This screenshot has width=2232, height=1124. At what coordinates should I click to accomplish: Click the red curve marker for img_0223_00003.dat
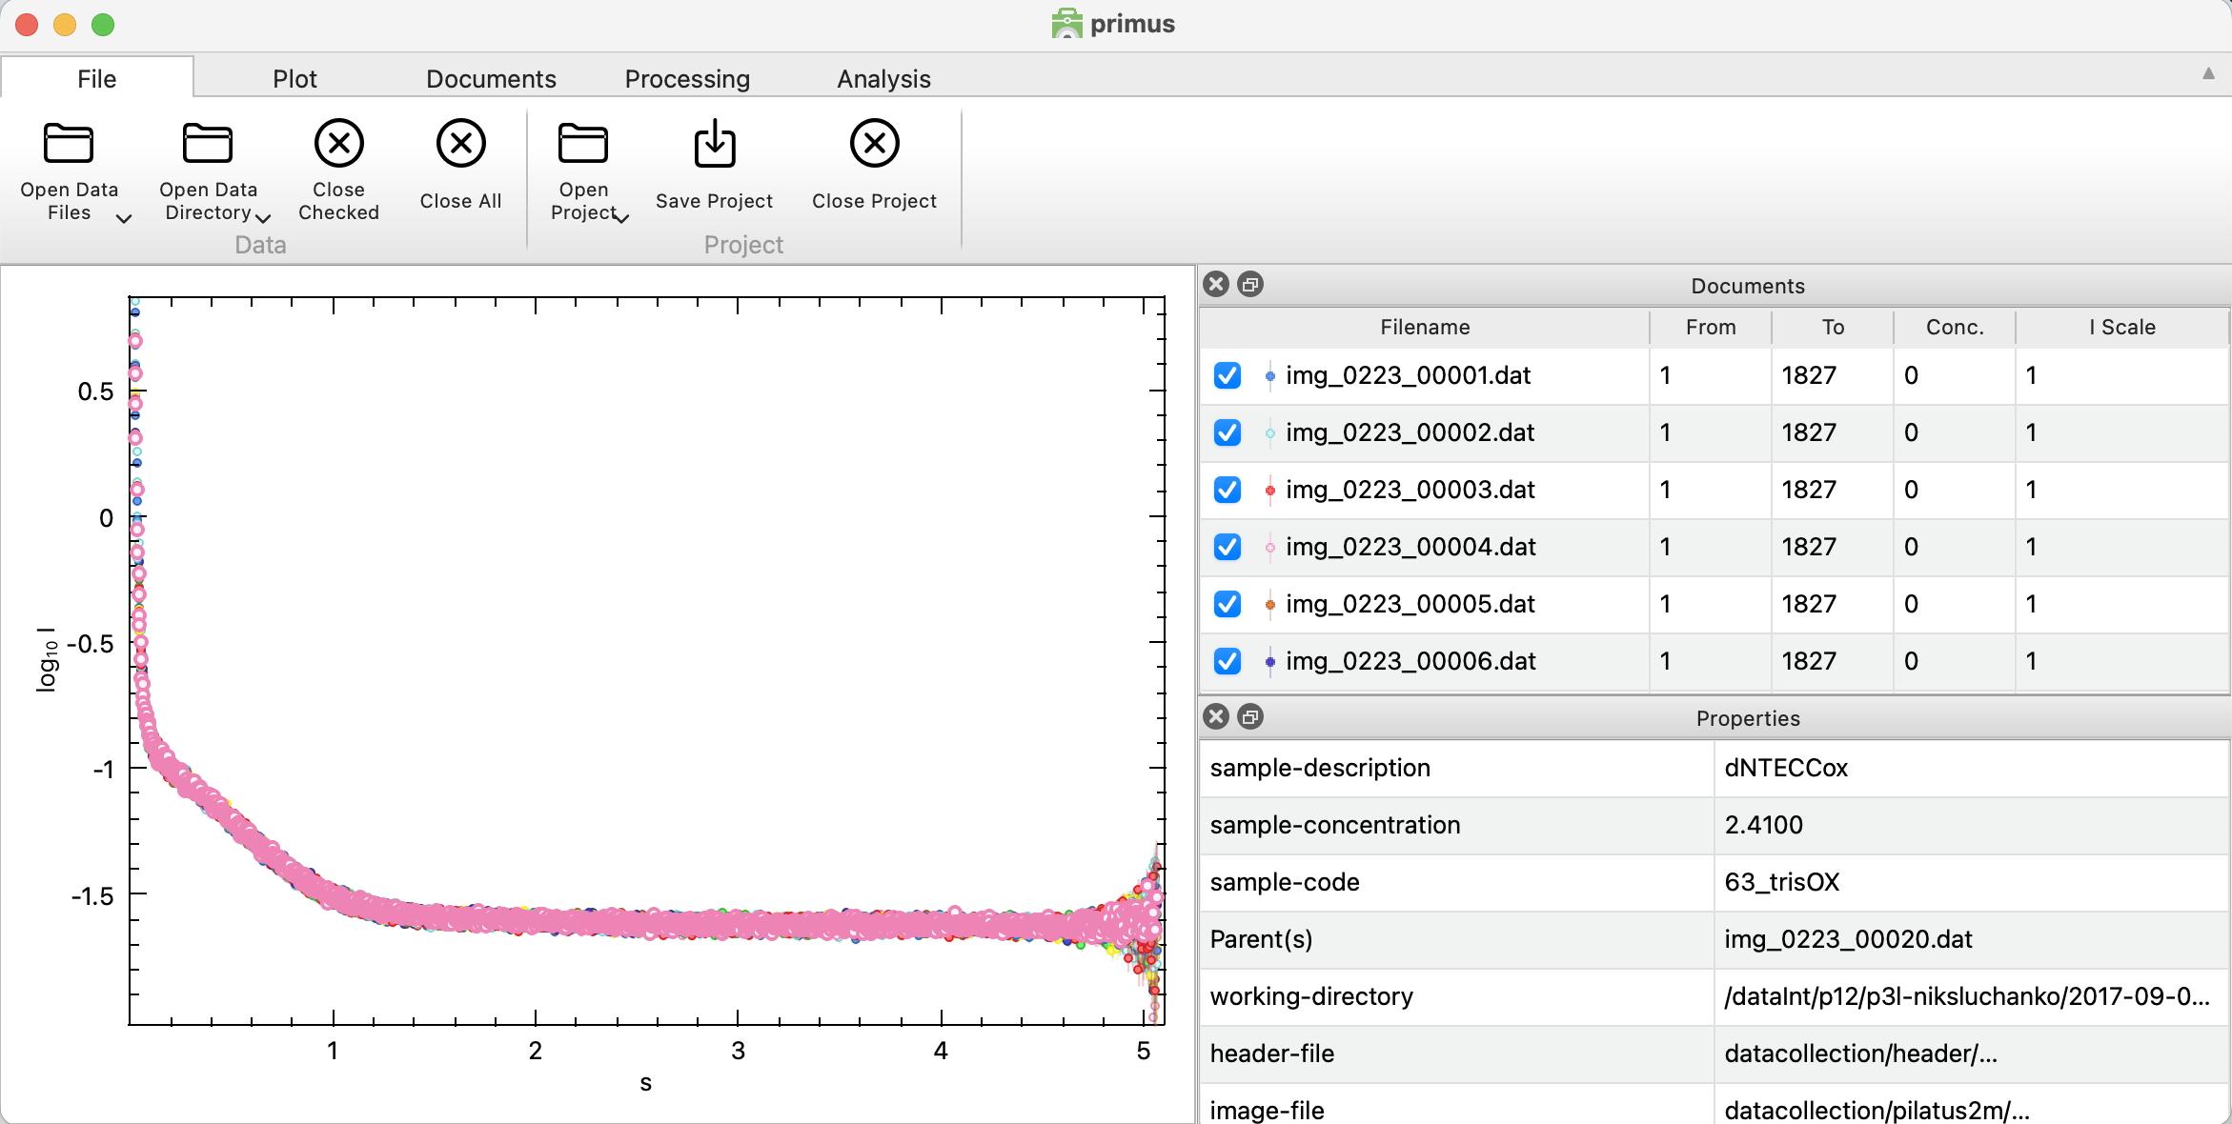pos(1269,491)
